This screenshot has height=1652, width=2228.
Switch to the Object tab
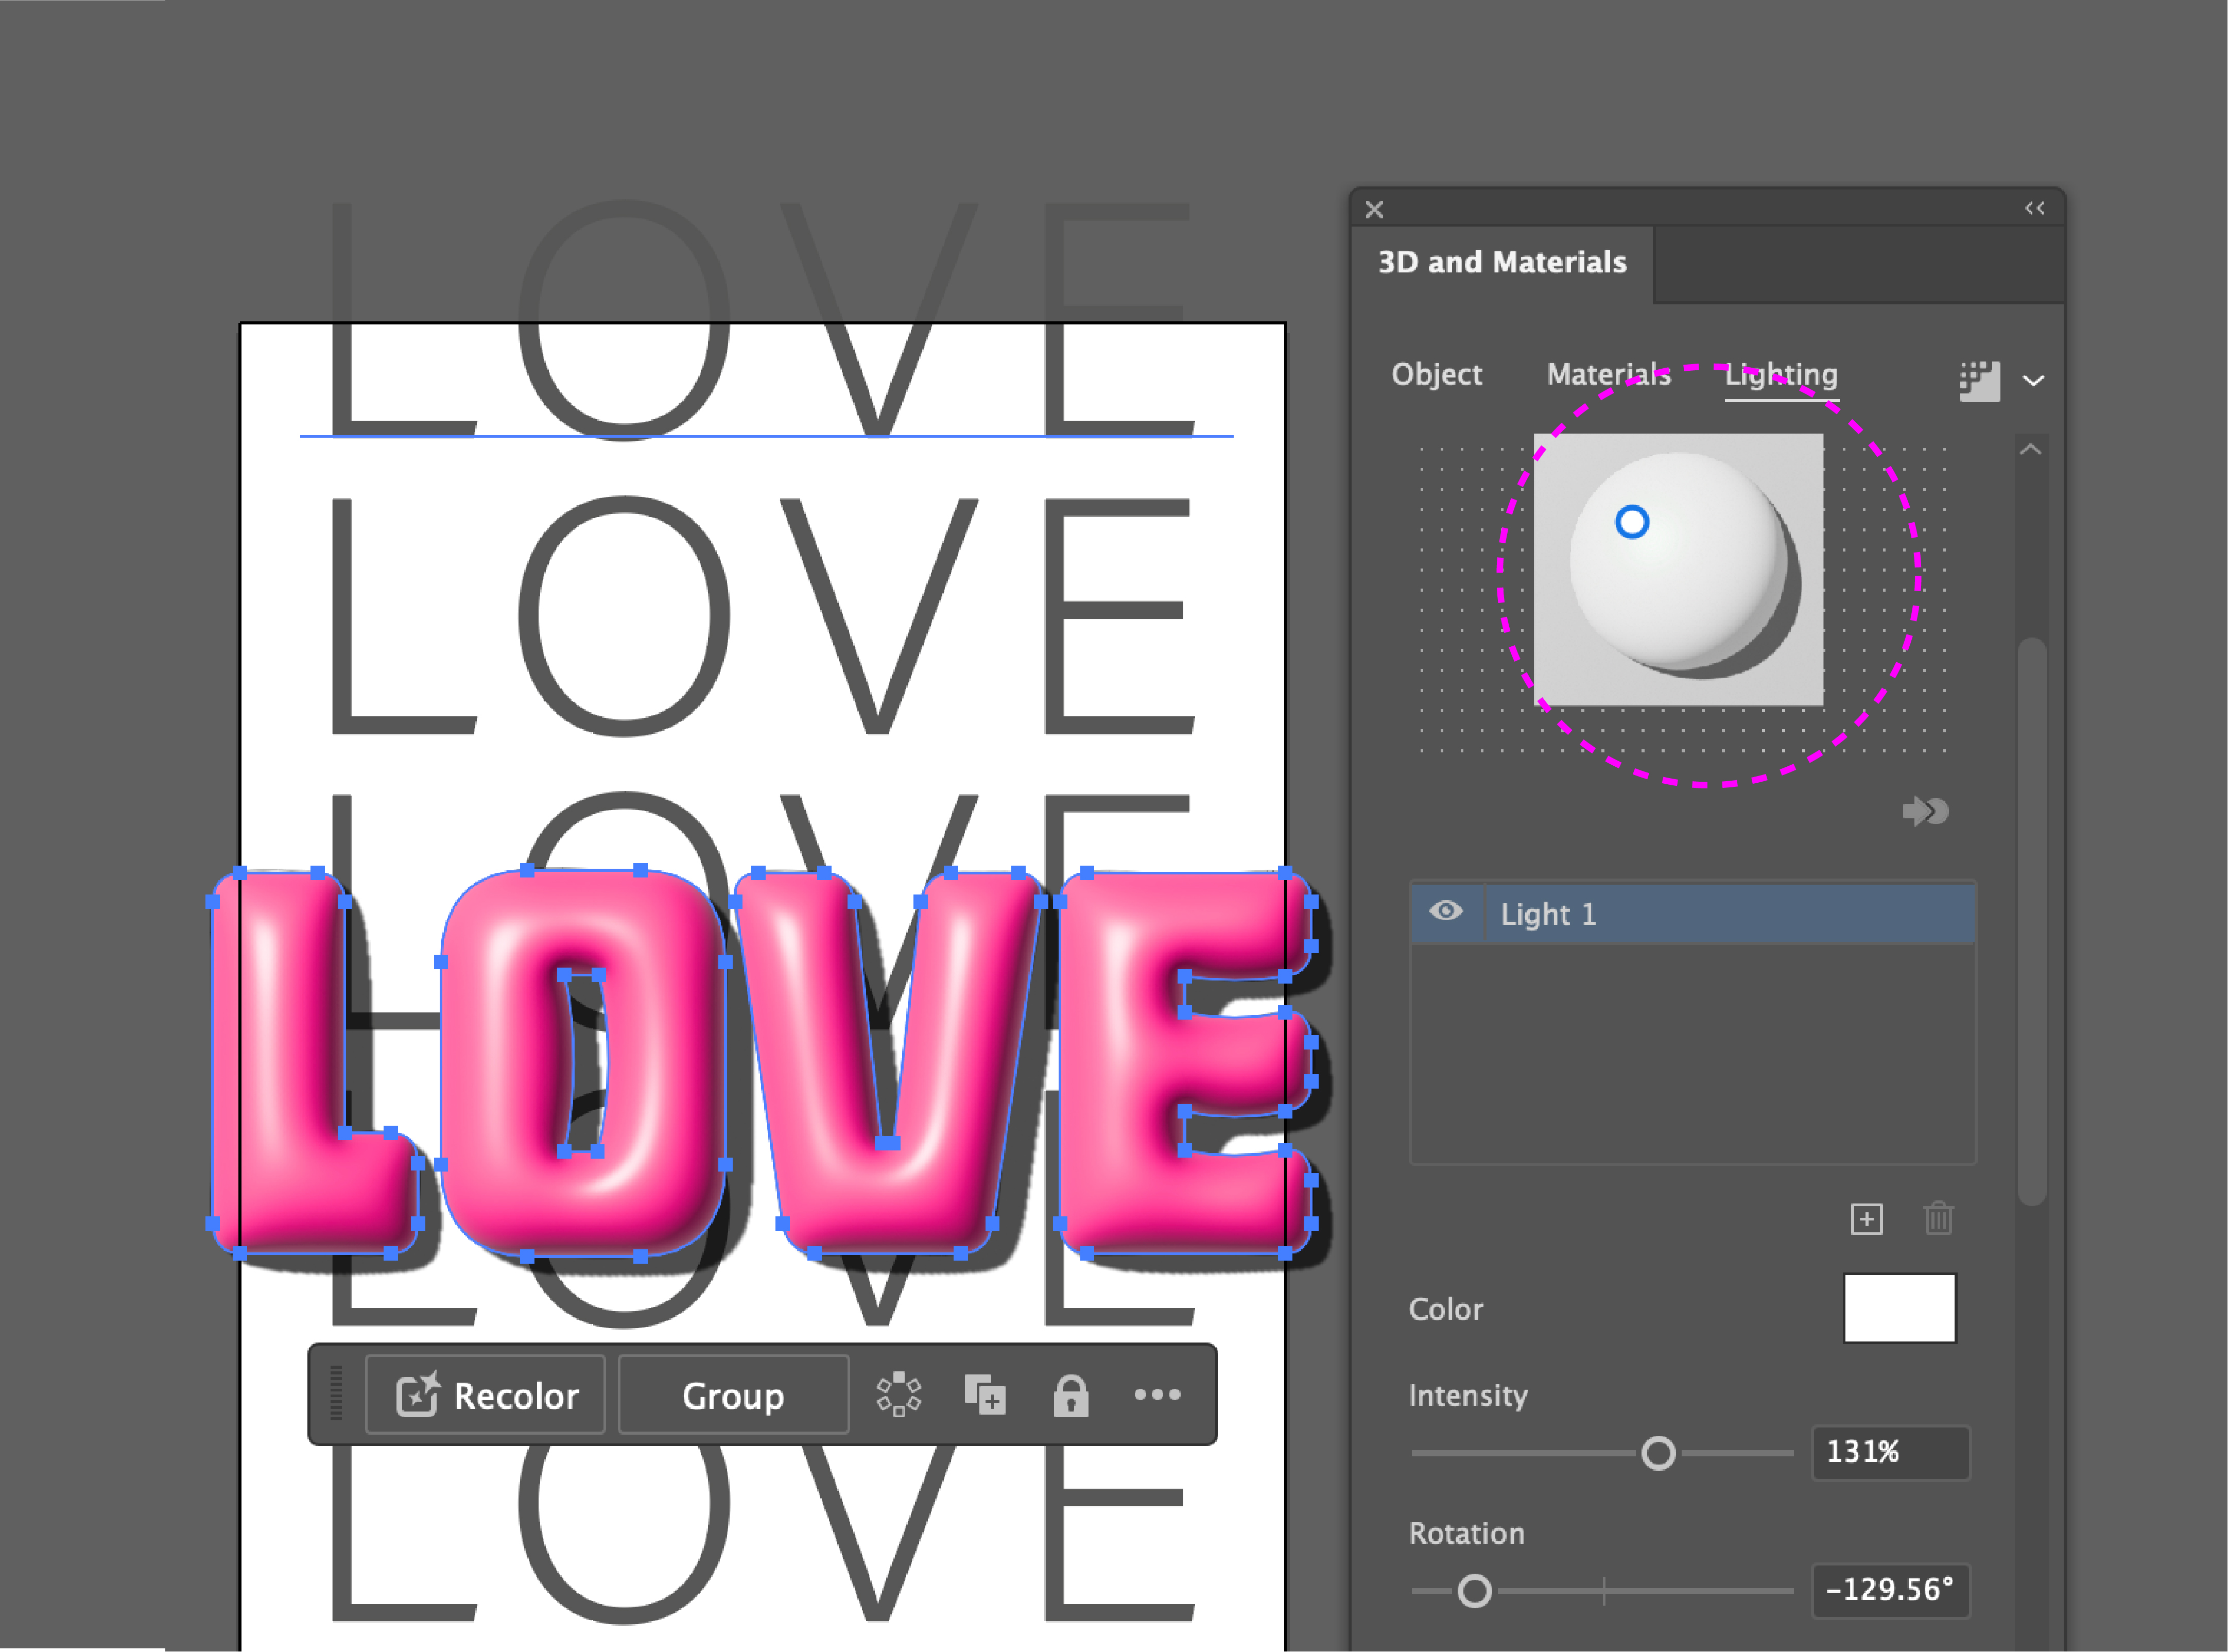coord(1436,374)
